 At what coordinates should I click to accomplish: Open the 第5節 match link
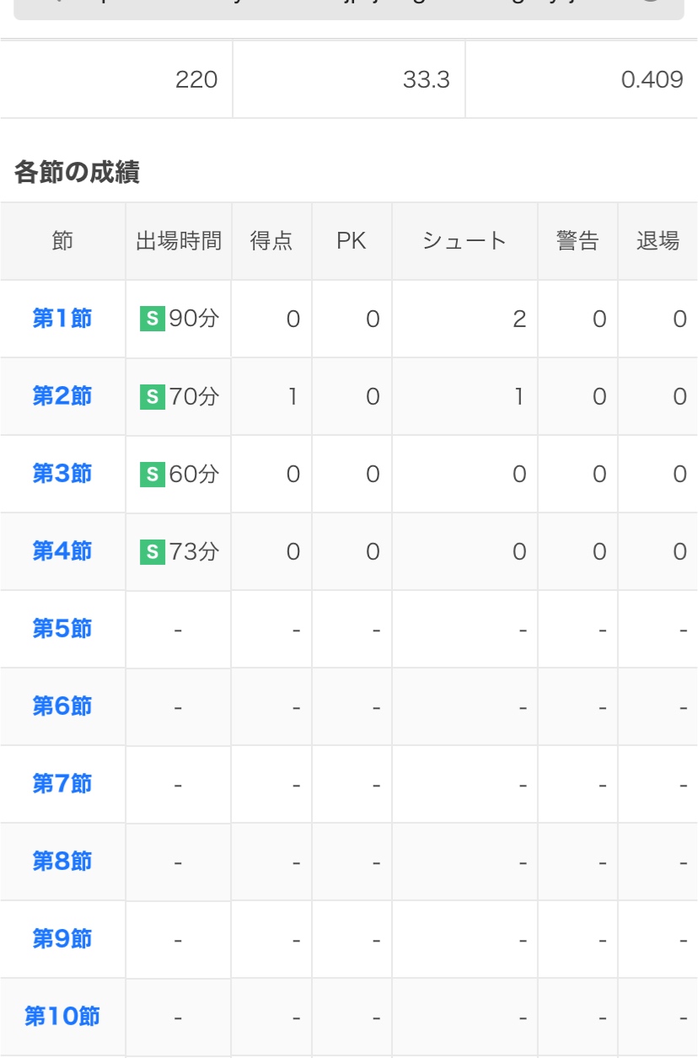pyautogui.click(x=62, y=629)
